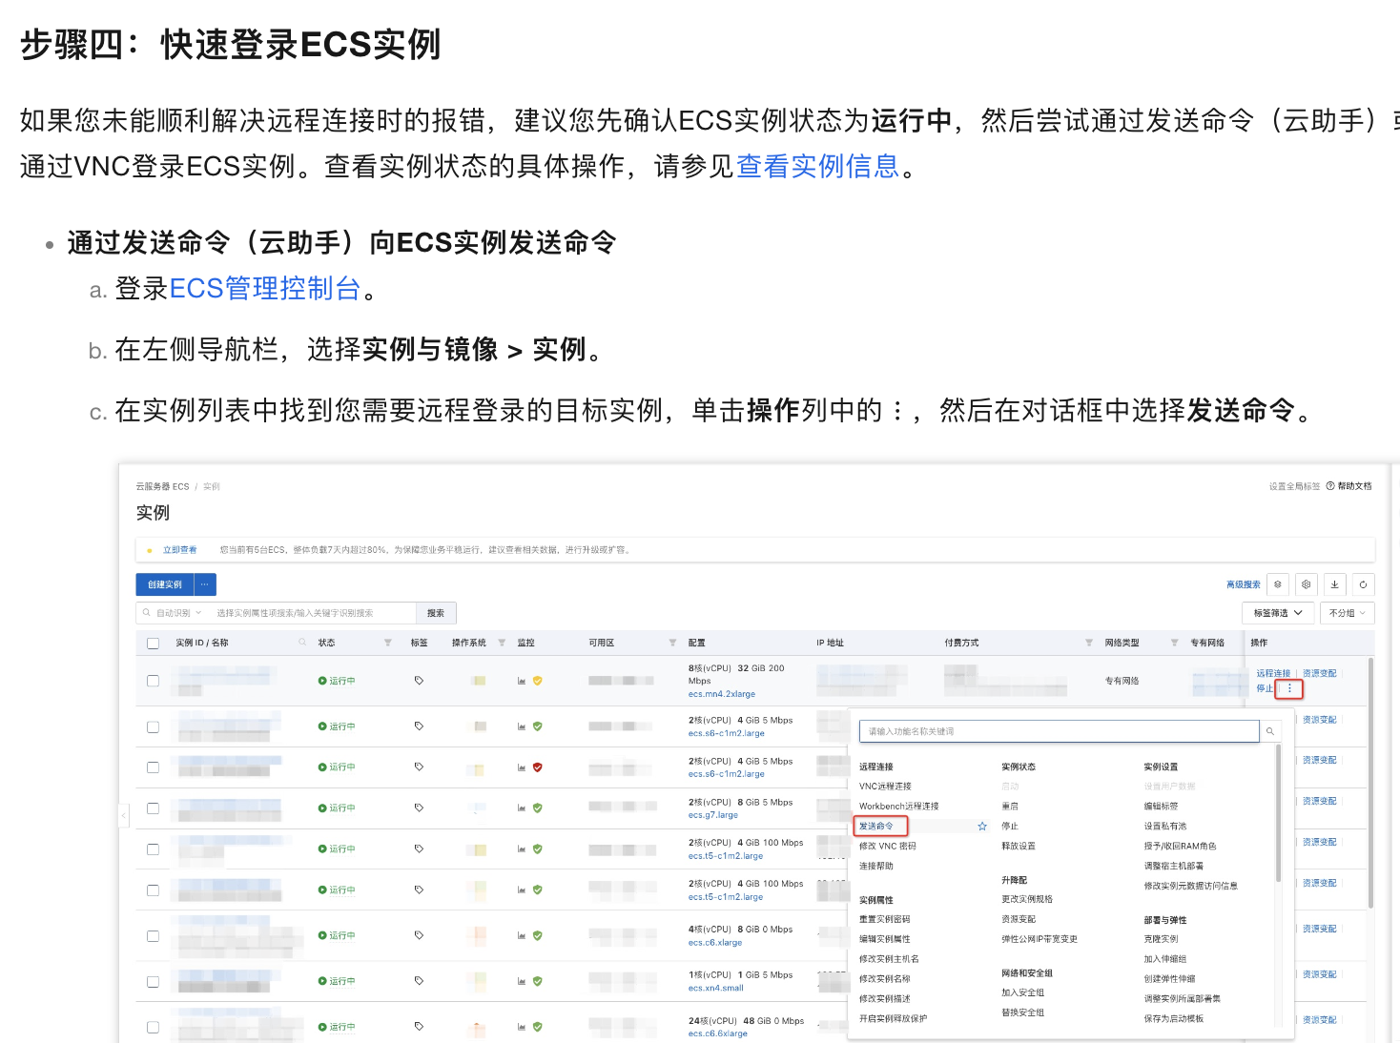
Task: Open the ECS管理控制台 link
Action: pos(265,289)
